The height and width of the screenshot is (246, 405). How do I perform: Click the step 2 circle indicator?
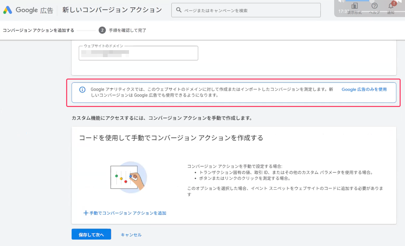tap(102, 30)
